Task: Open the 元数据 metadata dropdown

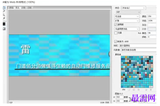Action: click(x=139, y=50)
